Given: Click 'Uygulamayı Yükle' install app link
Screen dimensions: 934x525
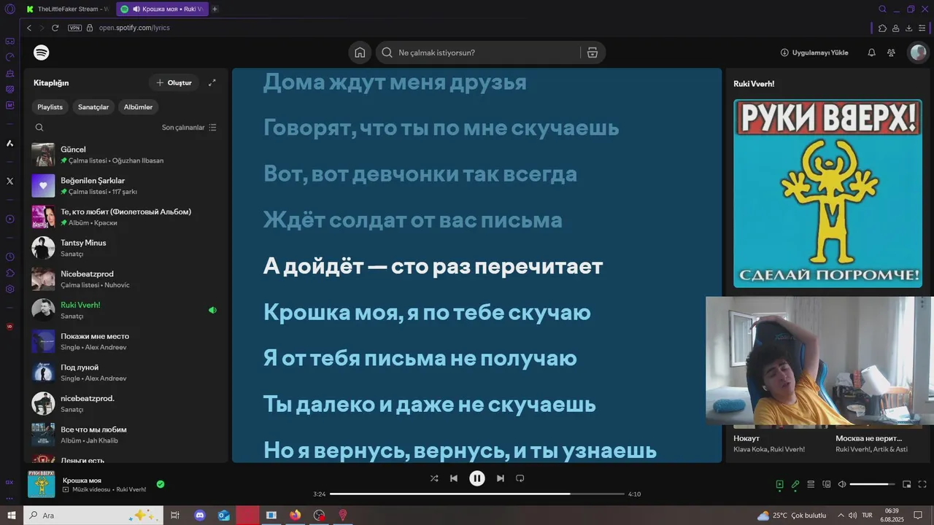Looking at the screenshot, I should 814,52.
